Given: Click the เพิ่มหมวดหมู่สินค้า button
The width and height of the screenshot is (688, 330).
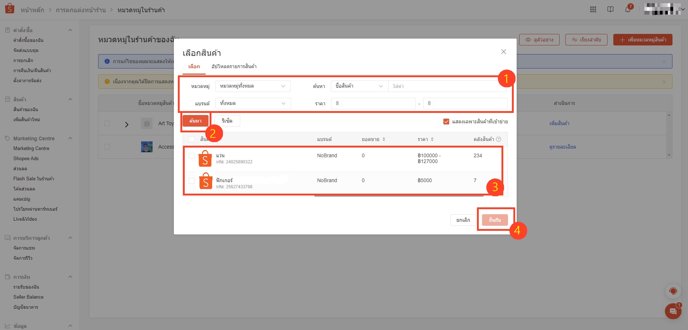Looking at the screenshot, I should coord(643,40).
